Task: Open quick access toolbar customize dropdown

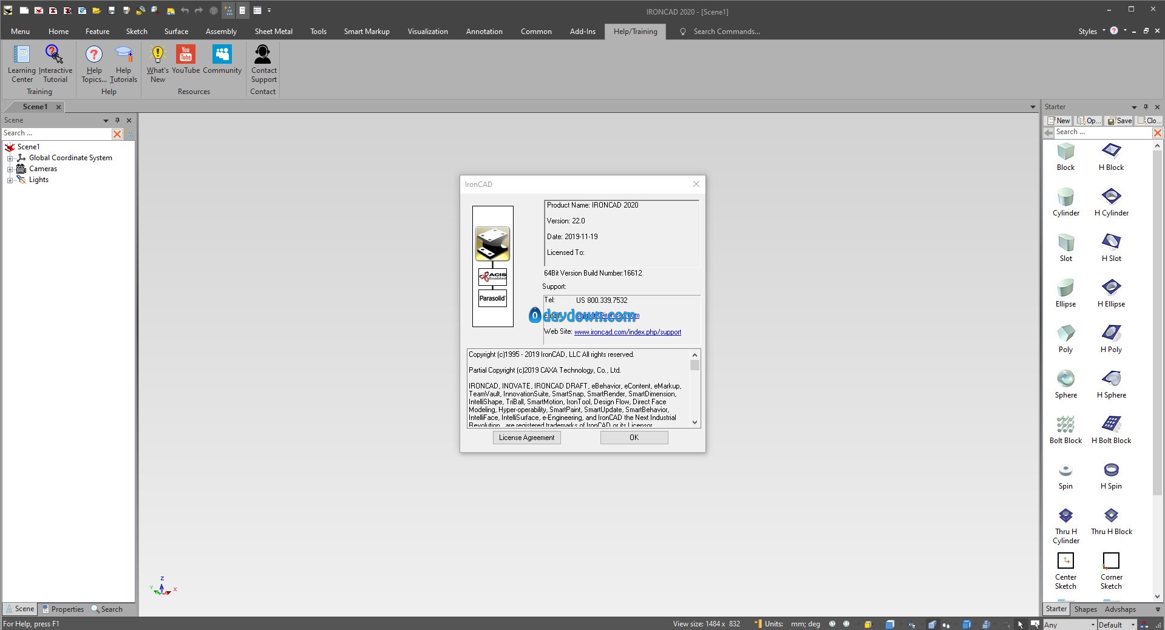Action: 269,10
